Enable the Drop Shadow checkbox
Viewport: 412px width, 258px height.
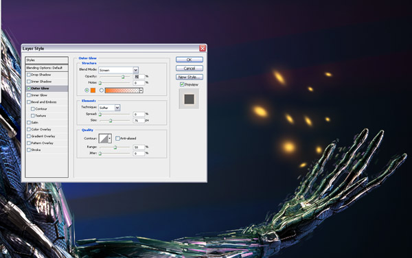pos(29,75)
